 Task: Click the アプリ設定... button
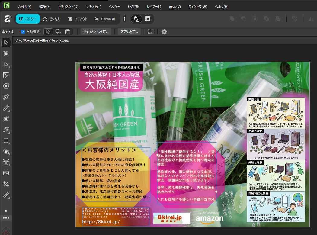[x=129, y=32]
